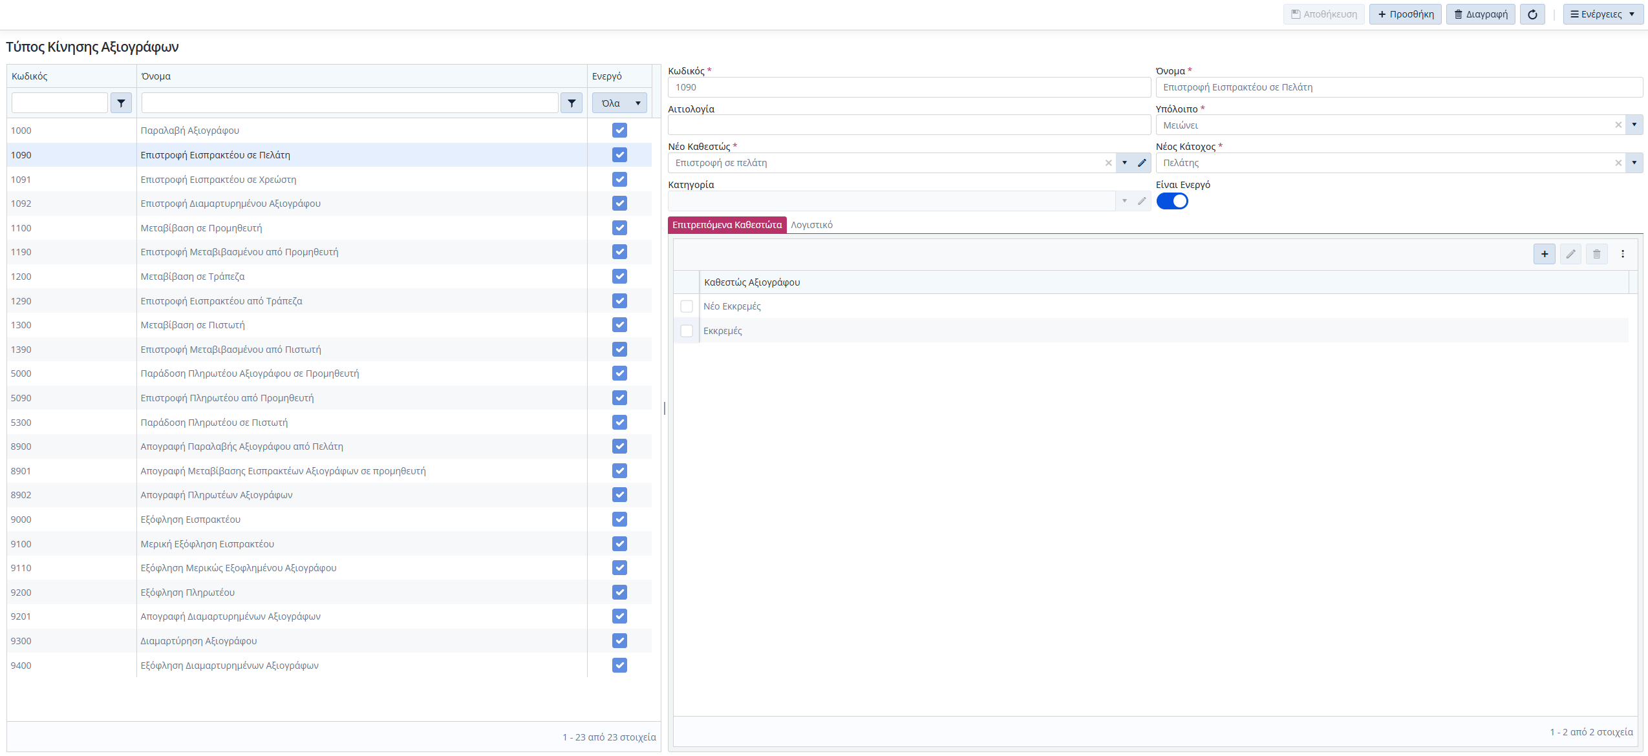Image resolution: width=1648 pixels, height=756 pixels.
Task: Click filter icon next to Όνομα search box
Action: [x=572, y=103]
